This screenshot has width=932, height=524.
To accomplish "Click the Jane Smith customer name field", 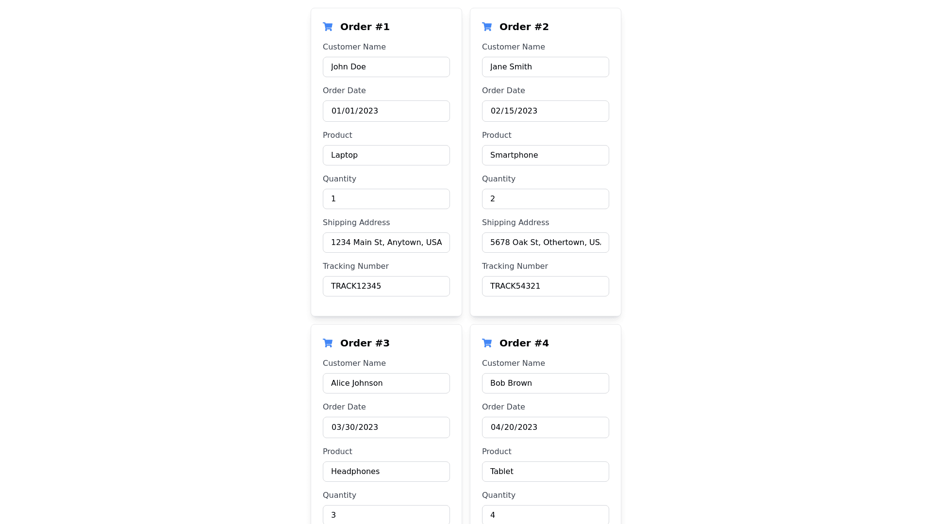I will pyautogui.click(x=545, y=67).
